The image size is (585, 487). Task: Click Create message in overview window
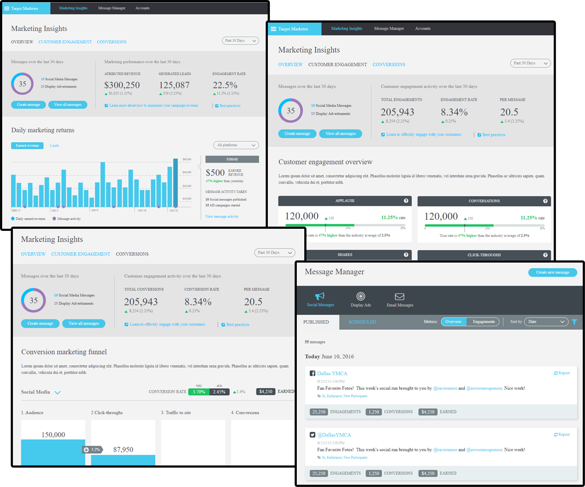pos(28,105)
